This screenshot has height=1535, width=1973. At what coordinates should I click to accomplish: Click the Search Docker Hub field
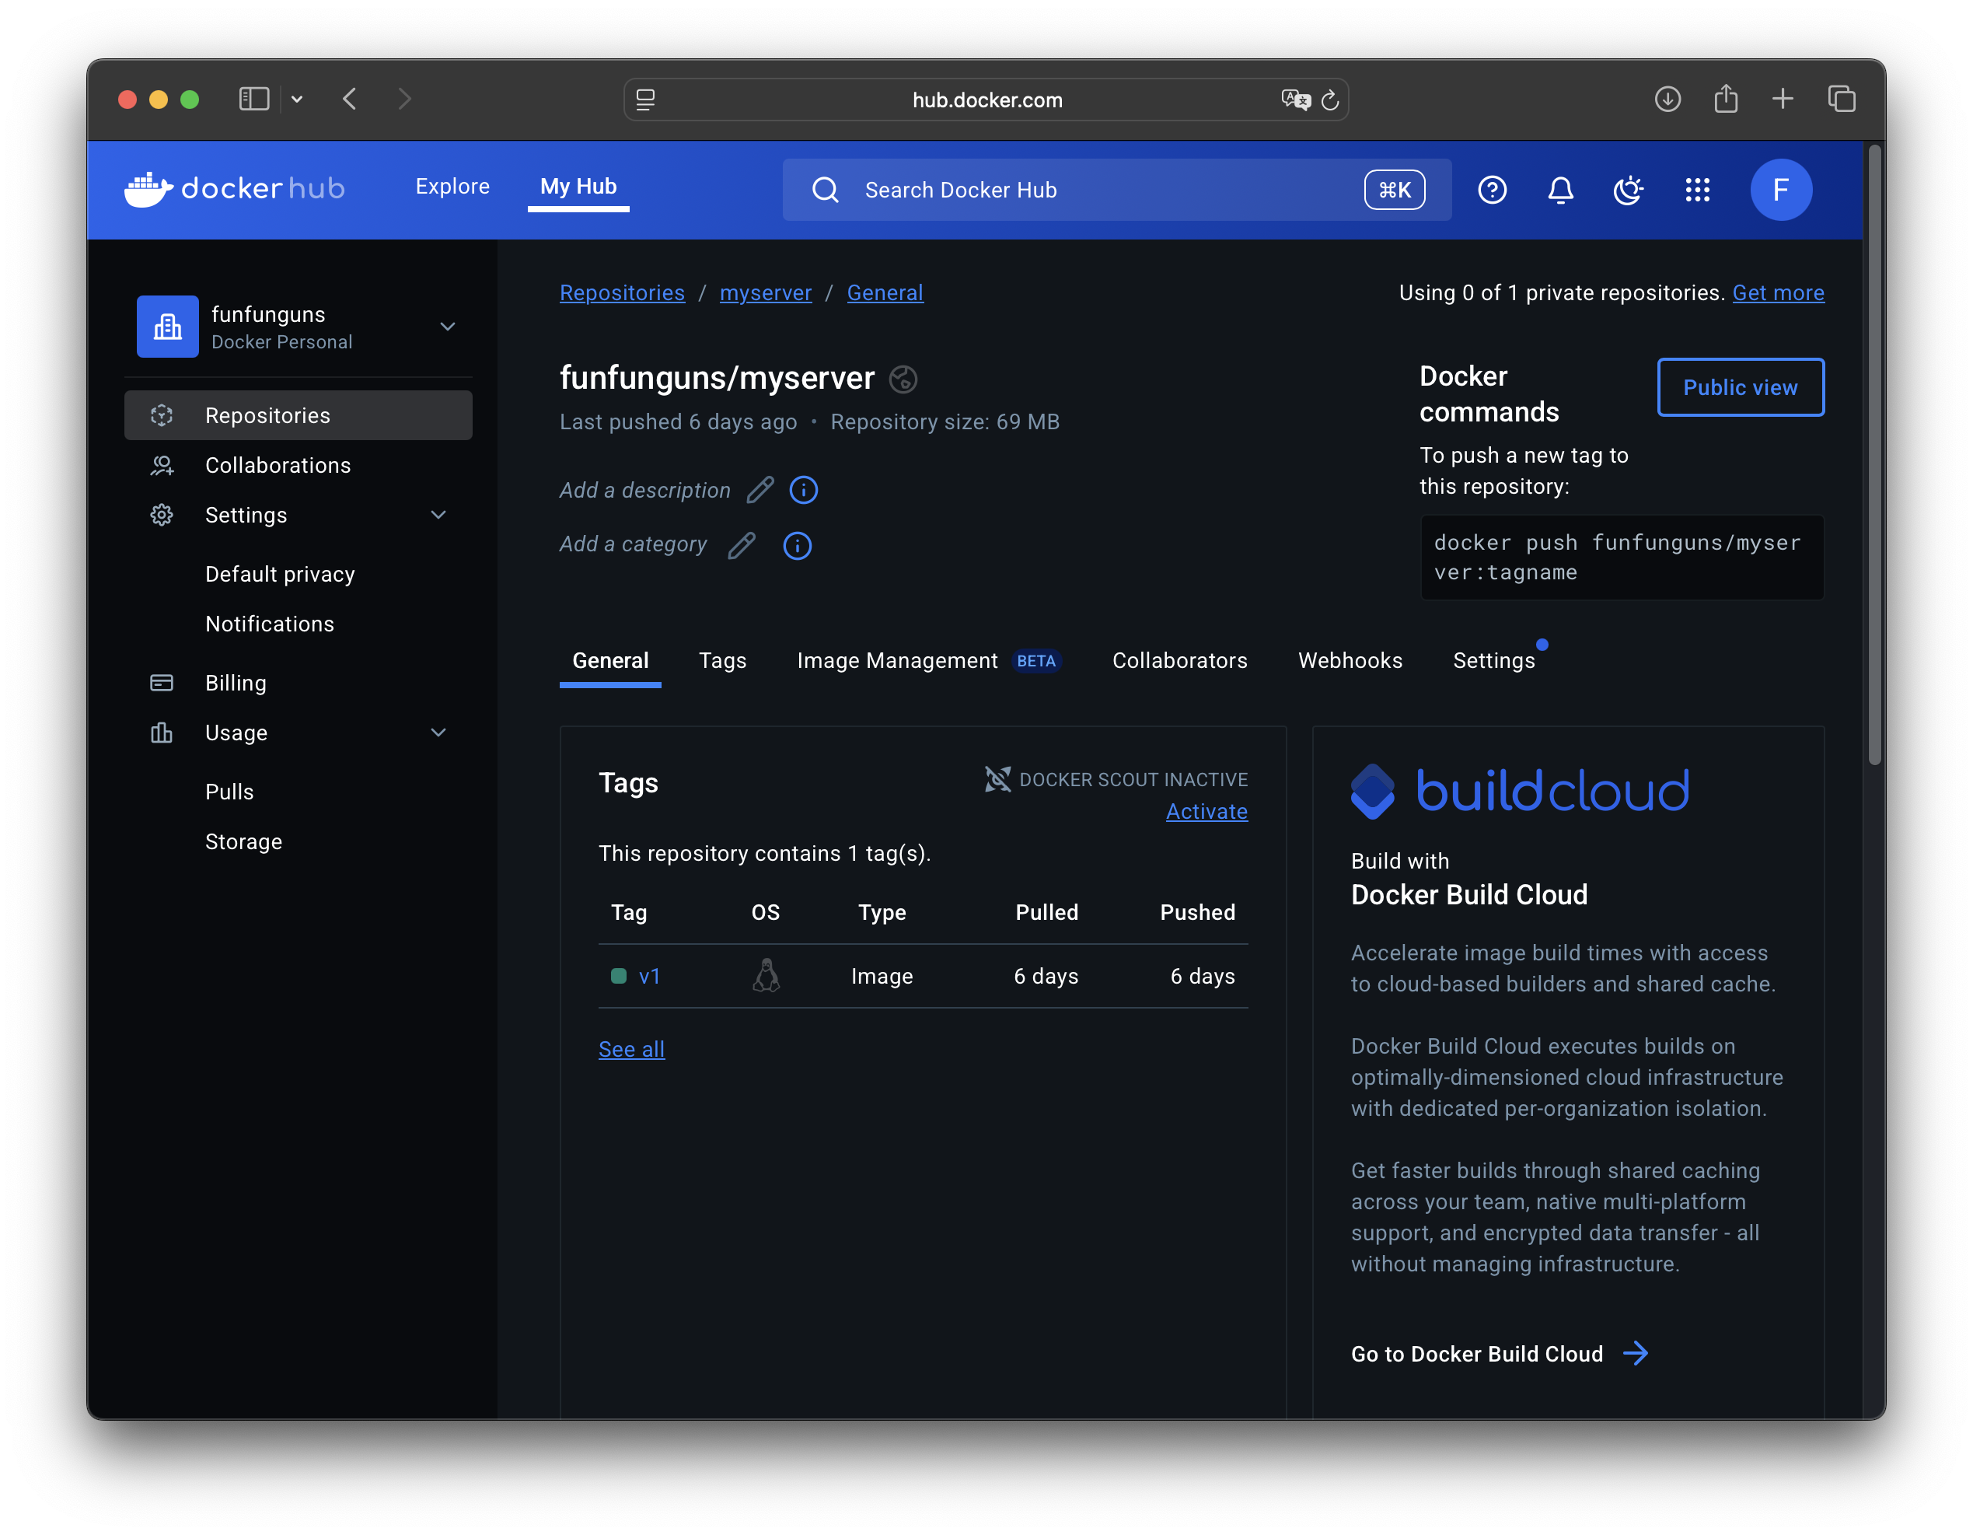click(1116, 190)
